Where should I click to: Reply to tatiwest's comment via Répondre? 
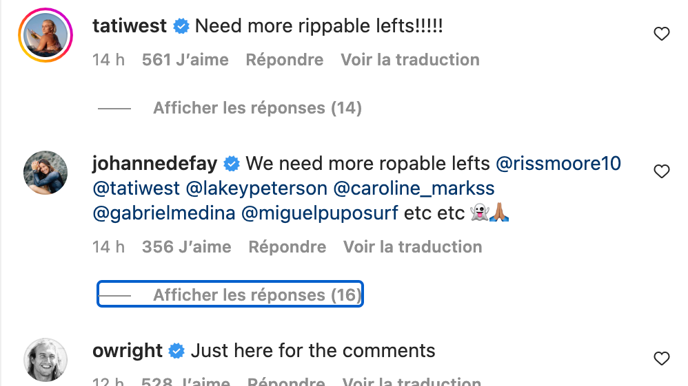(284, 60)
